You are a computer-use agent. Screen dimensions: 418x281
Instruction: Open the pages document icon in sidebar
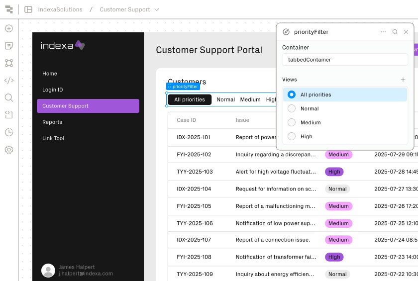[9, 46]
